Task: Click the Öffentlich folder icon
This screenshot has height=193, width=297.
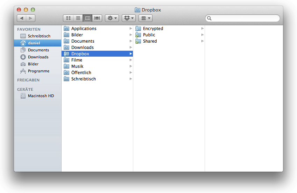Action: tap(66, 72)
